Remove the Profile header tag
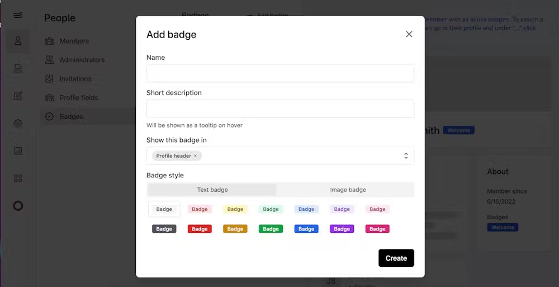The width and height of the screenshot is (559, 287). (x=195, y=156)
